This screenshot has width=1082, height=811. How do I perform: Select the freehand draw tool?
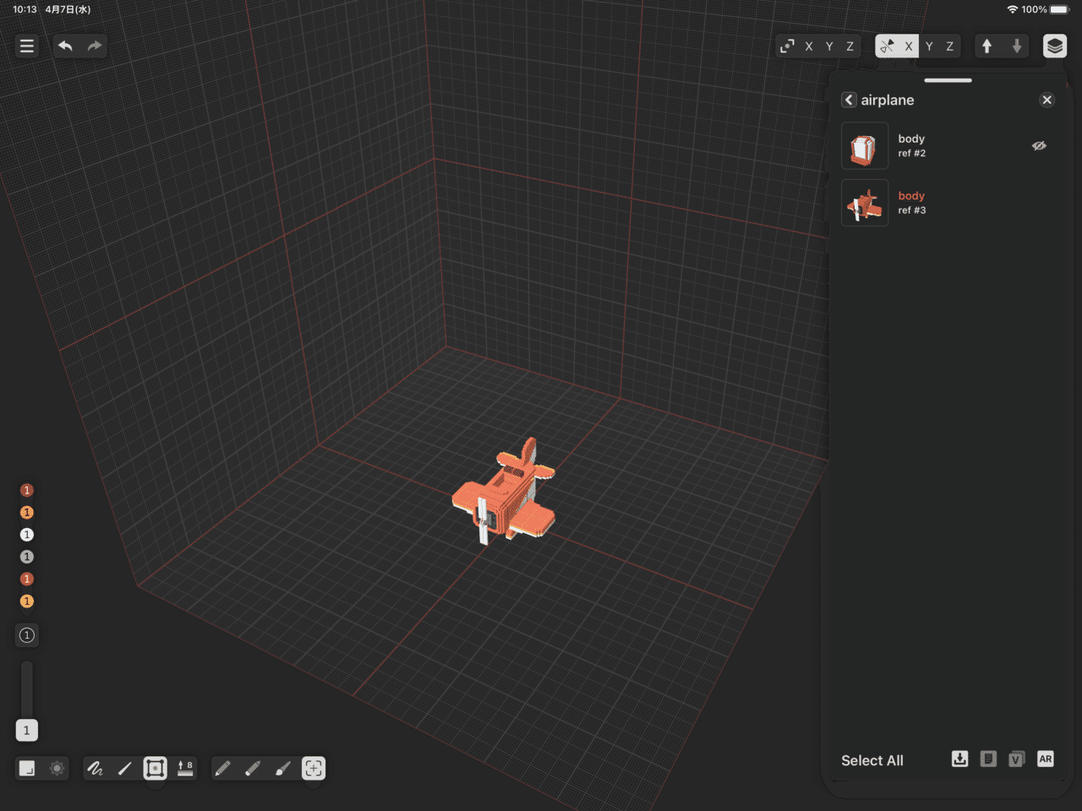(96, 769)
